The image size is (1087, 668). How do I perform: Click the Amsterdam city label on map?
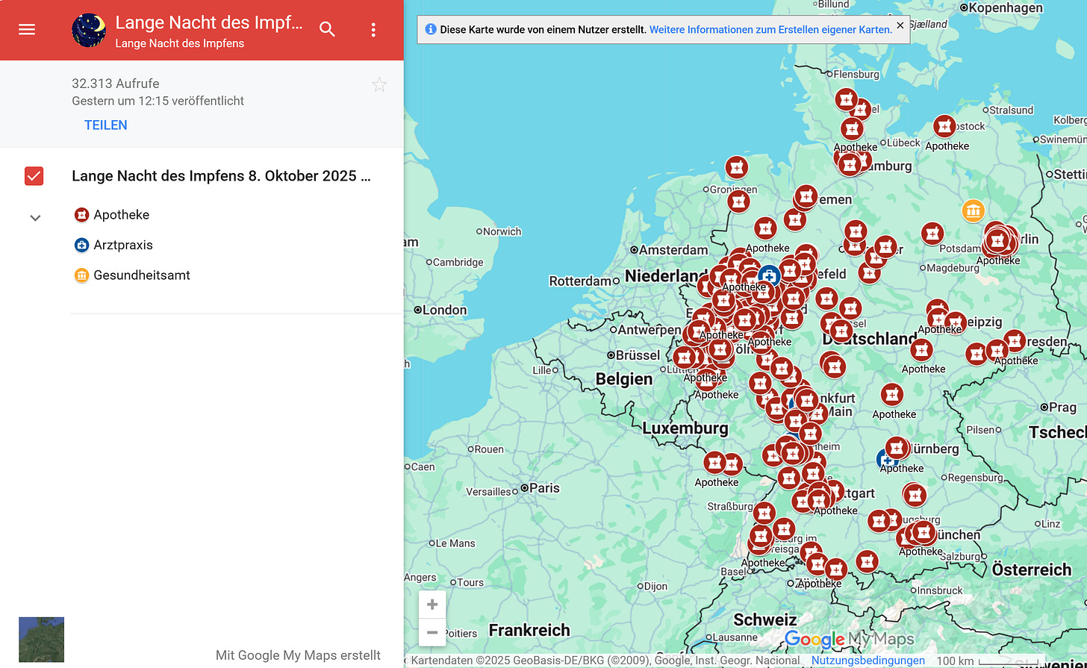point(673,249)
